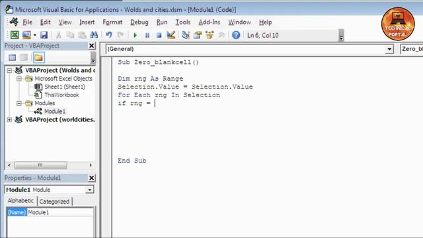Image resolution: width=423 pixels, height=238 pixels.
Task: Switch to the Categorized tab
Action: [54, 201]
